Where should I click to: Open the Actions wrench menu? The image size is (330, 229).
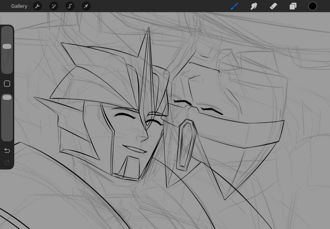pyautogui.click(x=37, y=6)
